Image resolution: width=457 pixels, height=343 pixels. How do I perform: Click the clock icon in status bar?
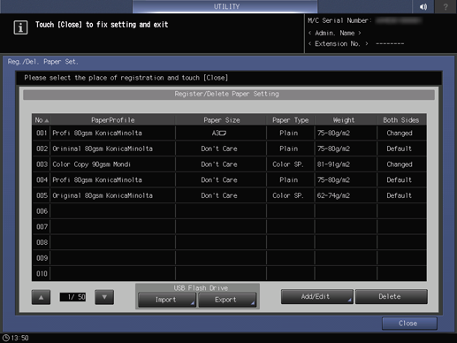(x=5, y=338)
